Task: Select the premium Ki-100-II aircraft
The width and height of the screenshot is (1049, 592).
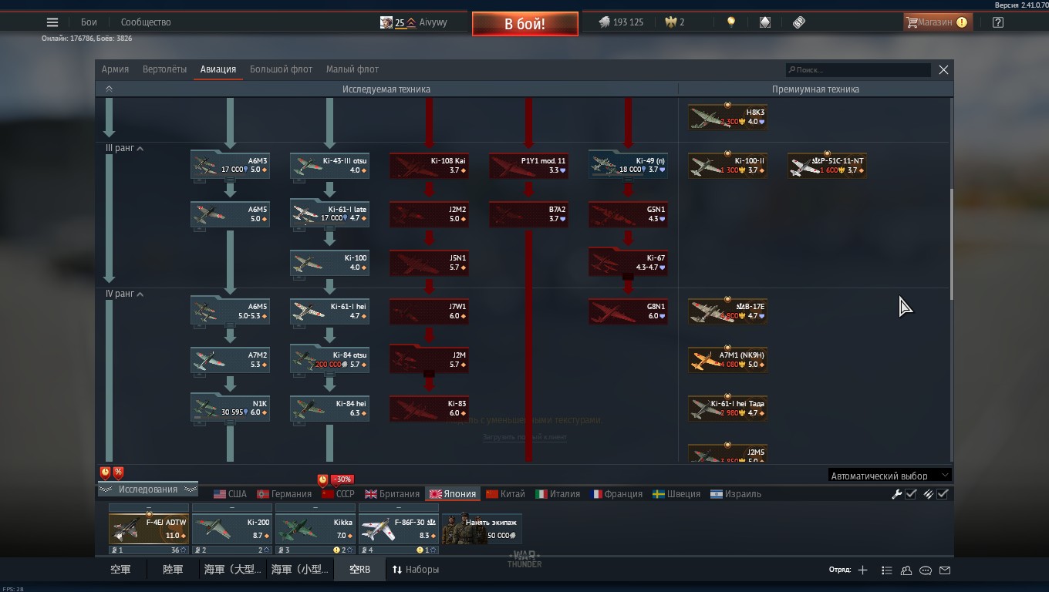Action: coord(727,166)
